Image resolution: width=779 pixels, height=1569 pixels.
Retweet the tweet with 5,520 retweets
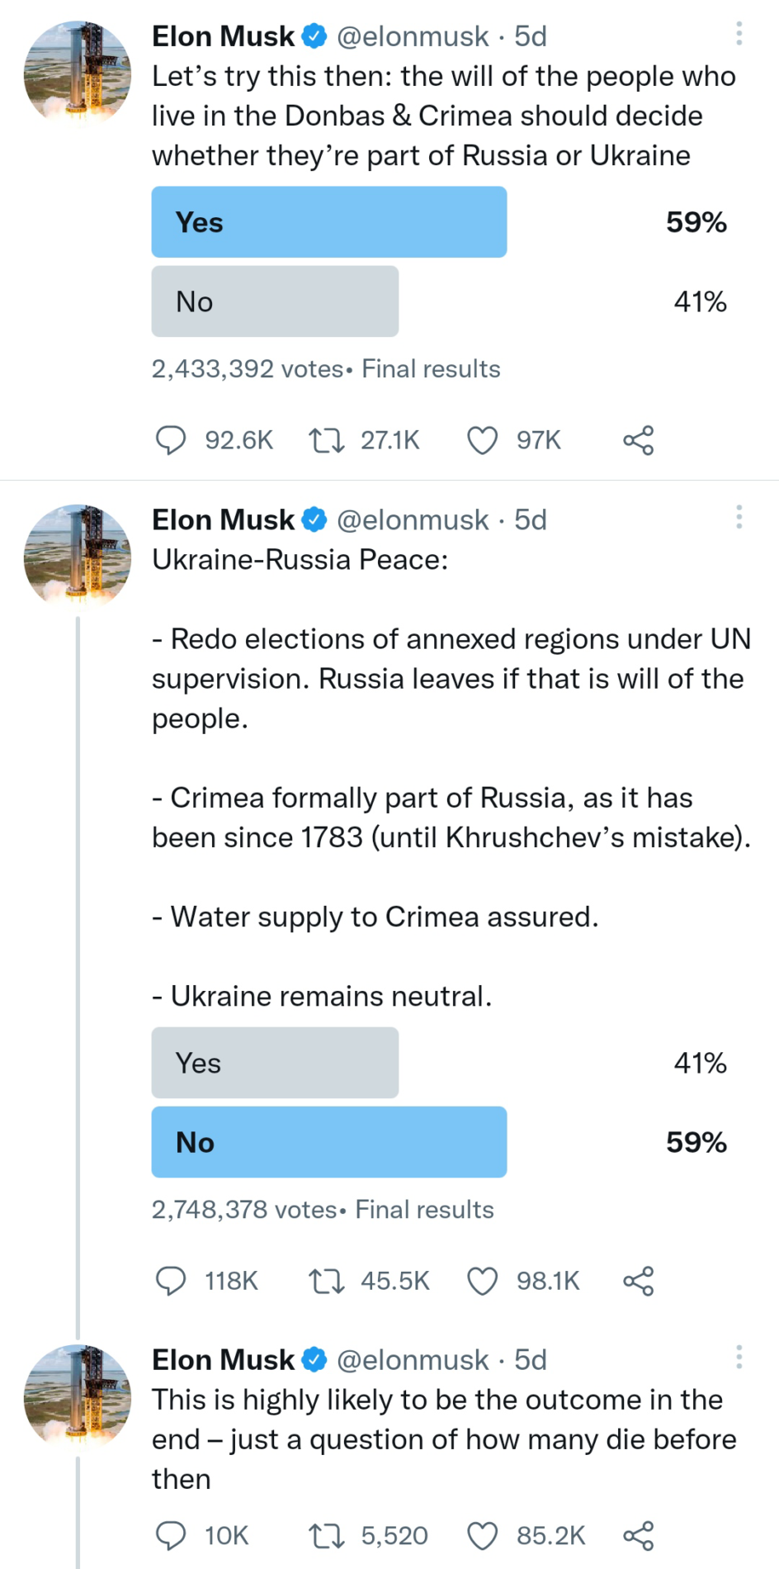coord(326,1535)
